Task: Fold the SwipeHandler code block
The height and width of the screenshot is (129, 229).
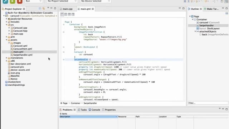Action: pos(64,59)
